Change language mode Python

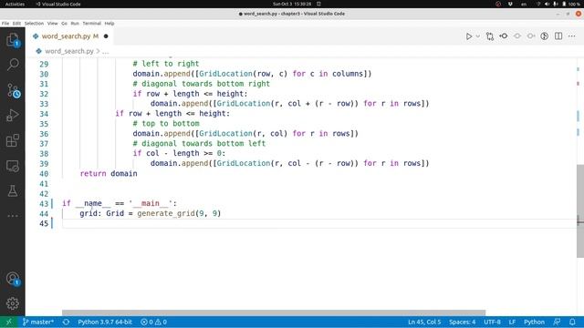click(x=534, y=322)
